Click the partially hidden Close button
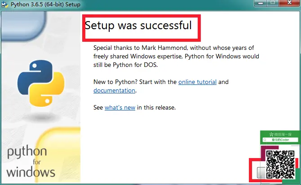The image size is (301, 185). click(261, 172)
